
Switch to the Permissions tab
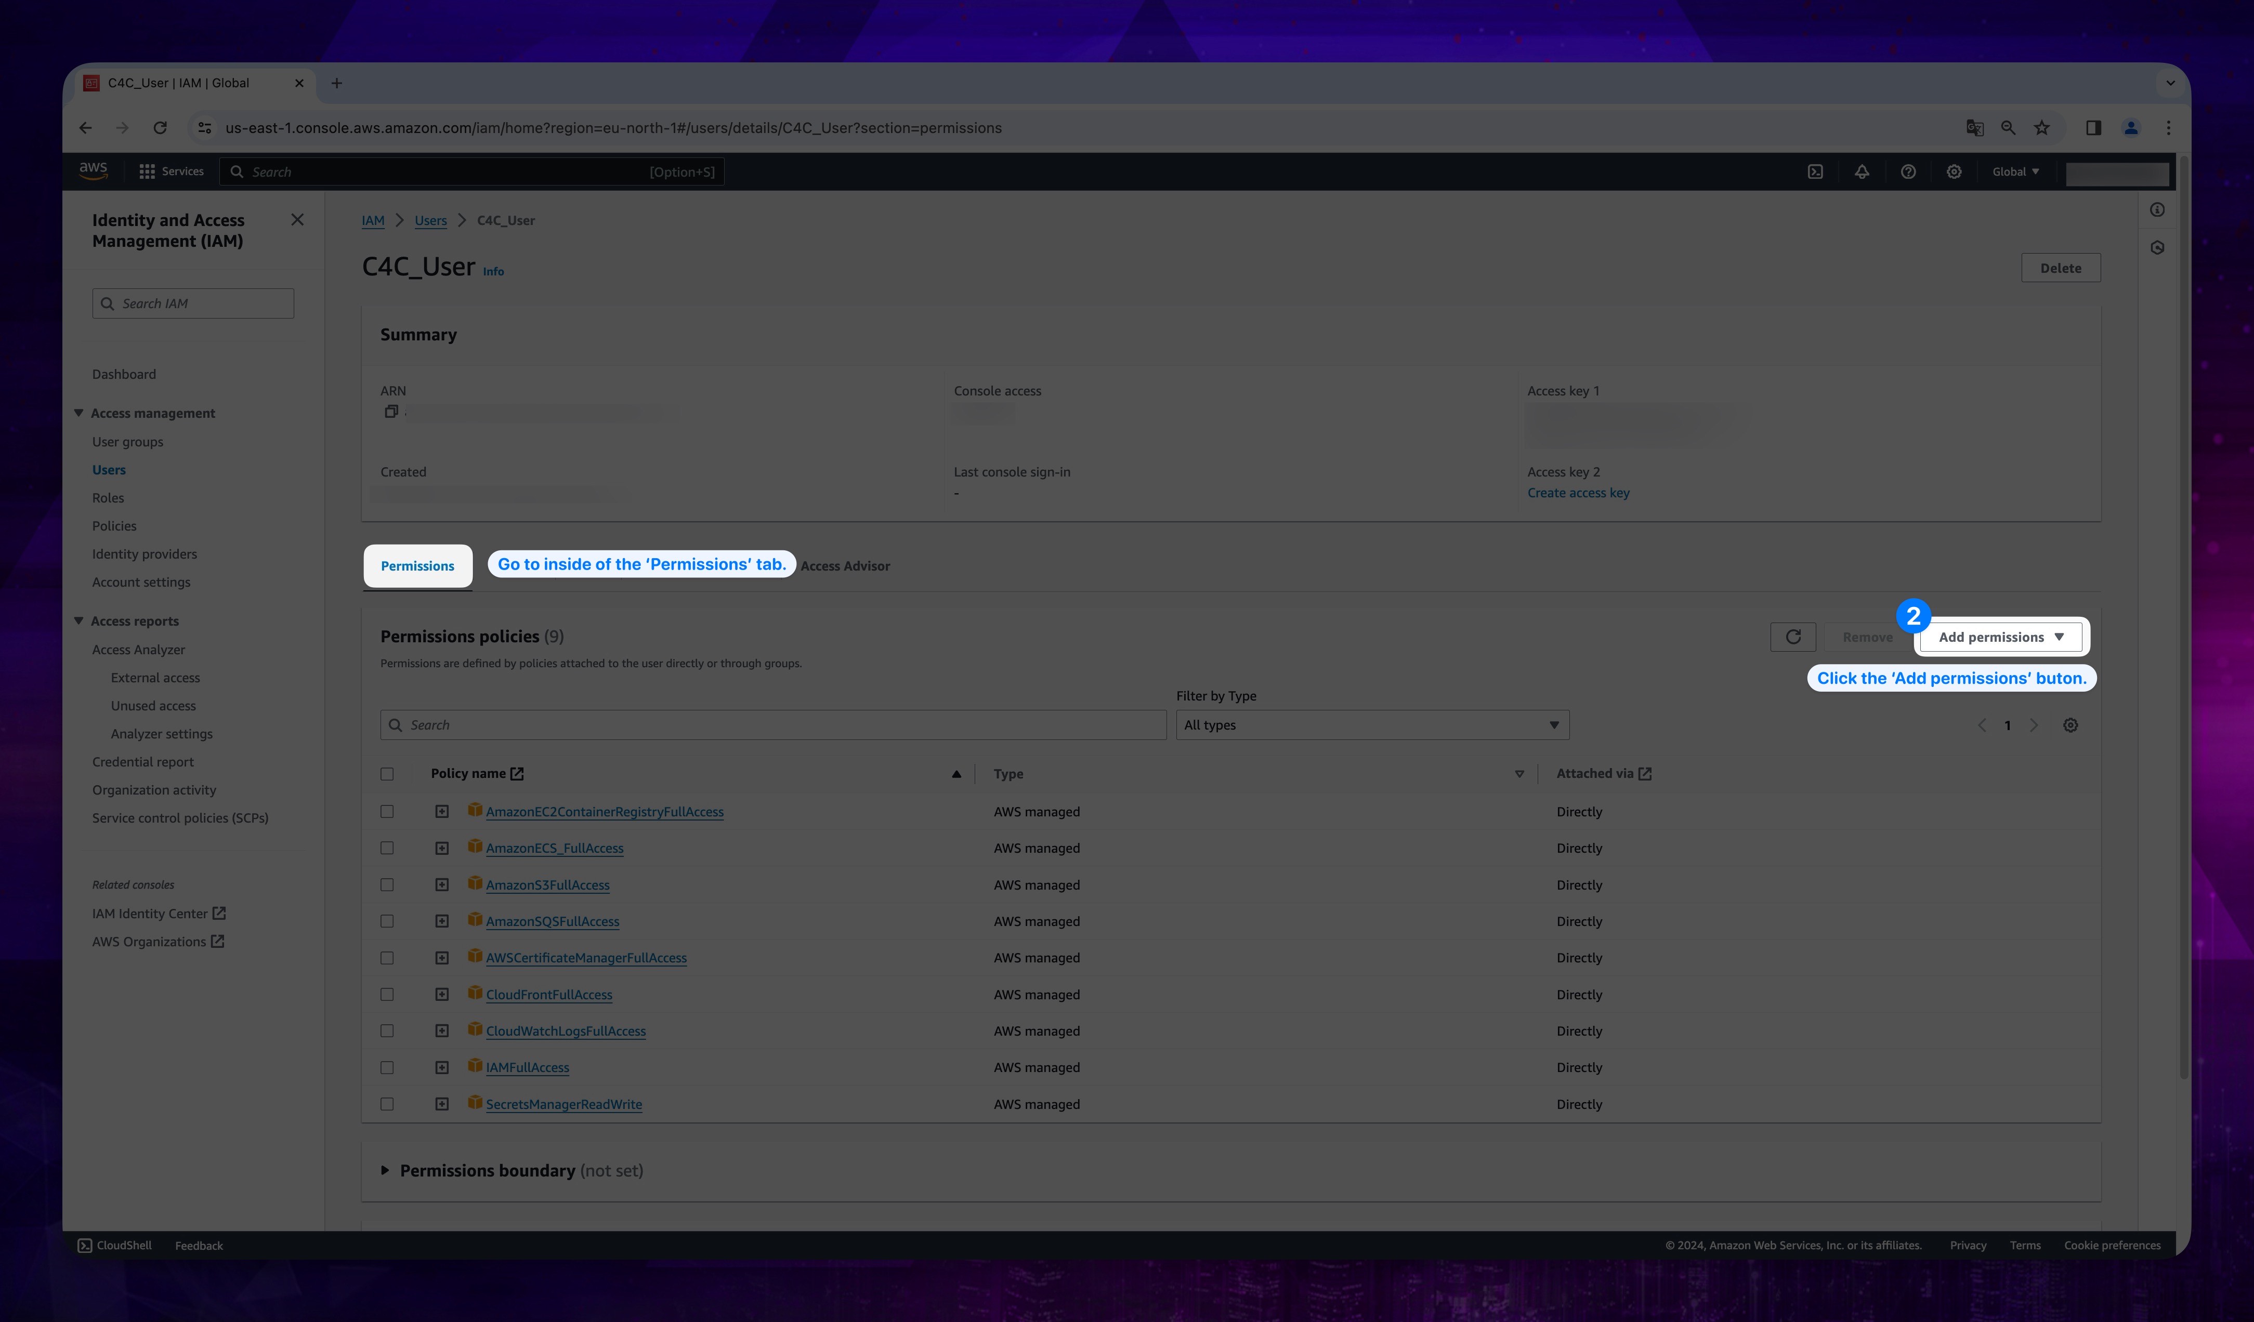click(x=418, y=566)
